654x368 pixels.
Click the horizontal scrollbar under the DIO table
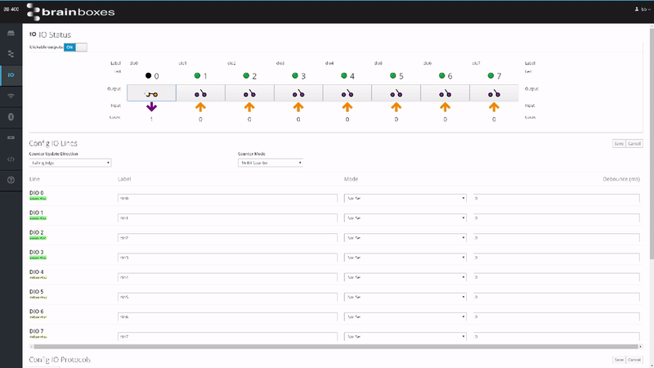point(327,347)
